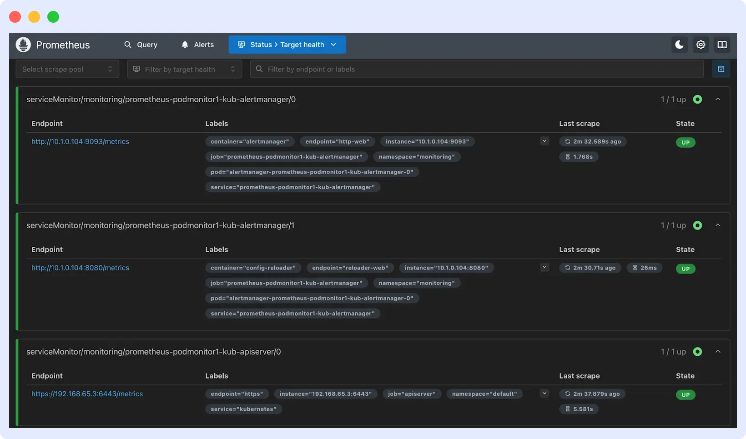
Task: Expand hidden labels on the alertmanager metrics row
Action: (x=544, y=141)
